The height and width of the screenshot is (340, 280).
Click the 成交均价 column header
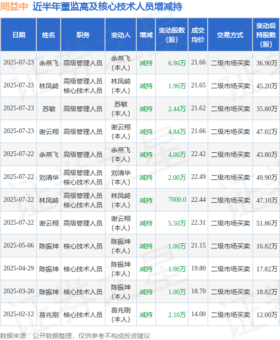pos(198,35)
